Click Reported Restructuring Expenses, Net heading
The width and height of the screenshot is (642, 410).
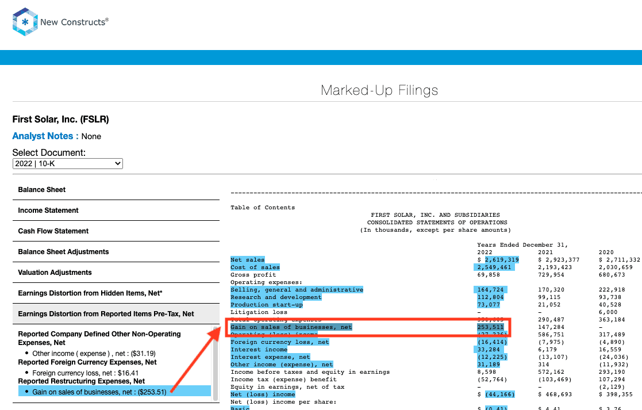[x=82, y=381]
